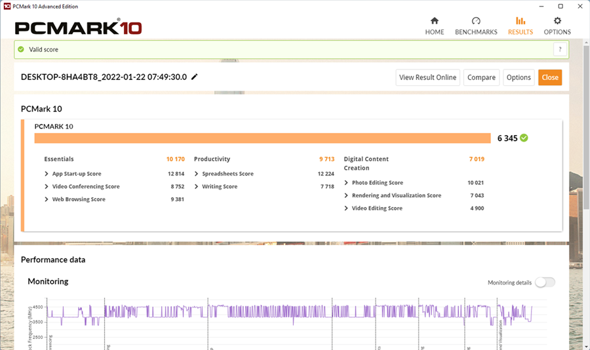590x350 pixels.
Task: Click the Performance data heading
Action: (53, 260)
